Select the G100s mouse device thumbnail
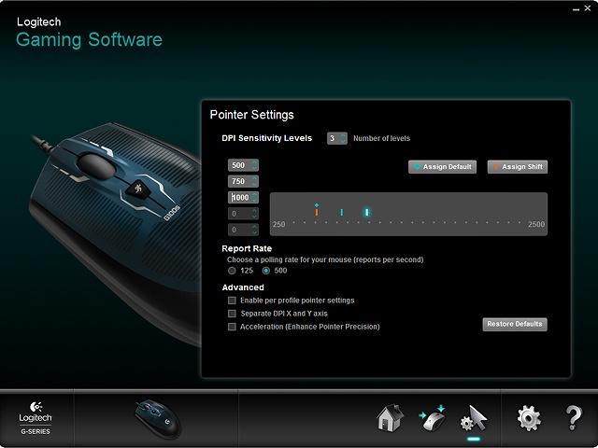The height and width of the screenshot is (448, 598). (158, 418)
